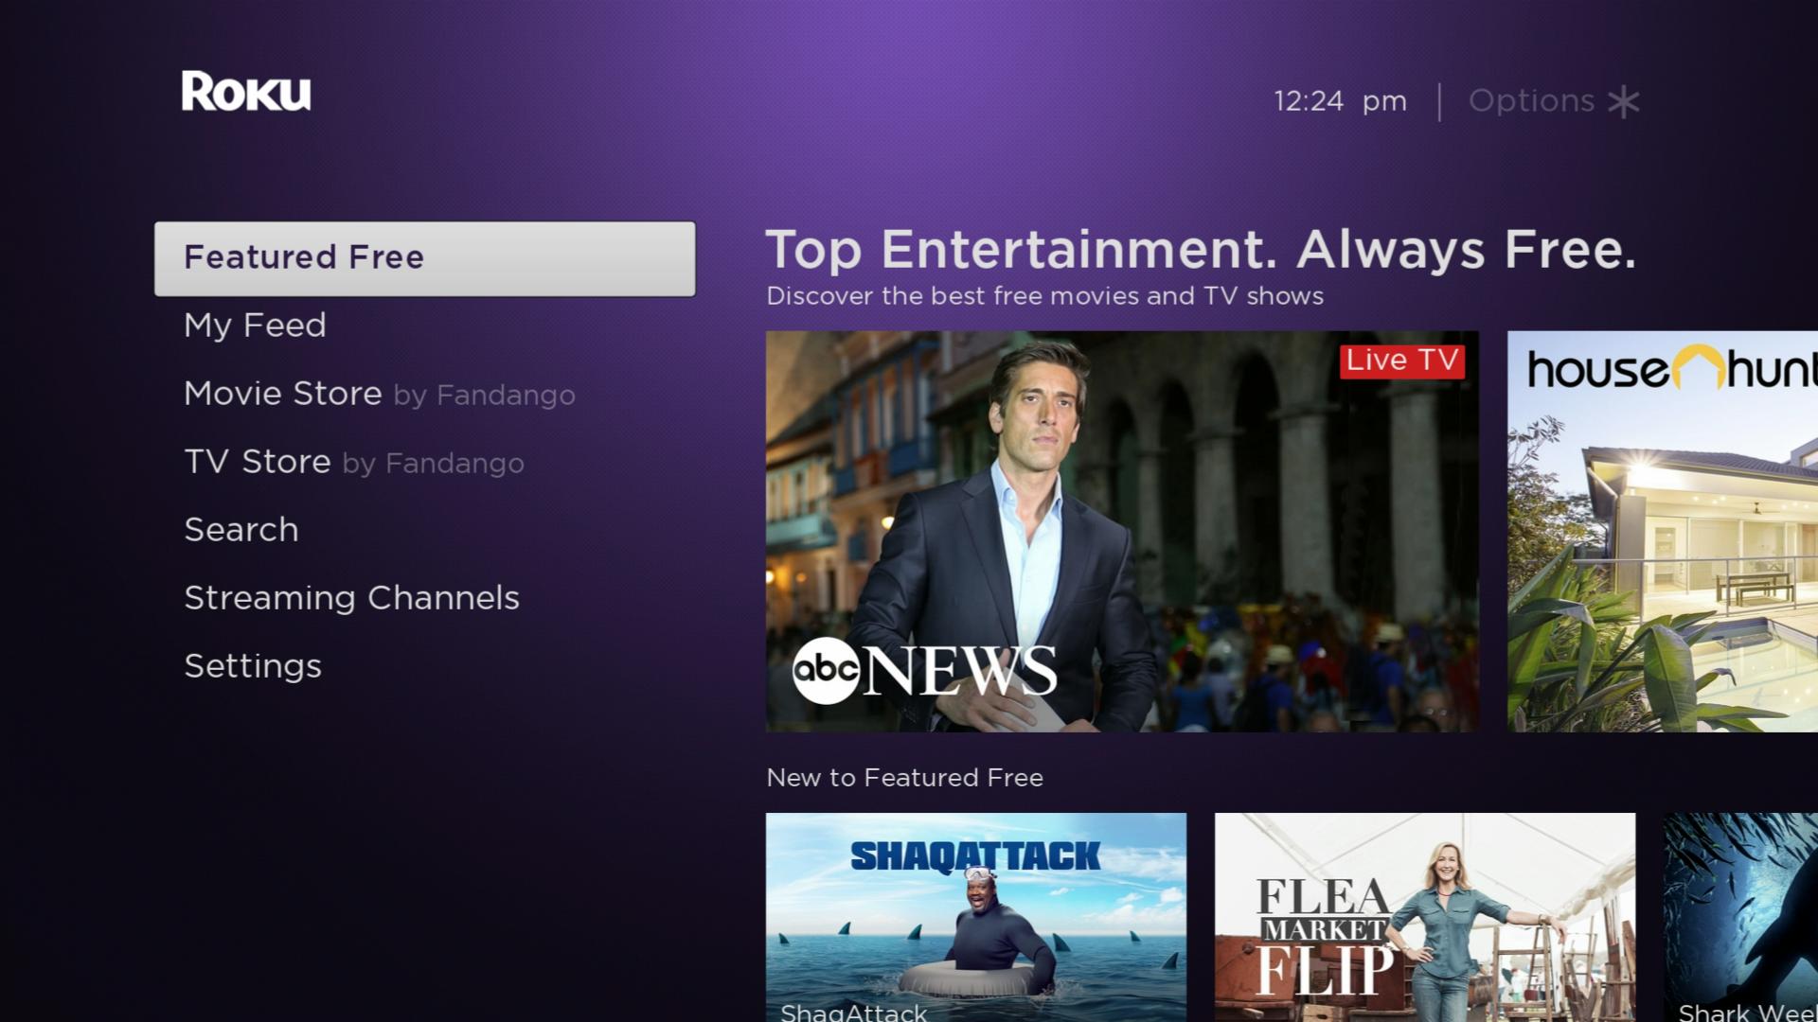Screen dimensions: 1818x1022
Task: Select the ShaqAttack thumbnail
Action: tap(976, 917)
